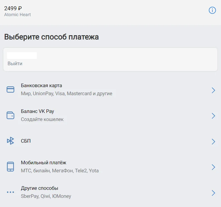Click the Выберите способ платежа heading

tap(51, 37)
